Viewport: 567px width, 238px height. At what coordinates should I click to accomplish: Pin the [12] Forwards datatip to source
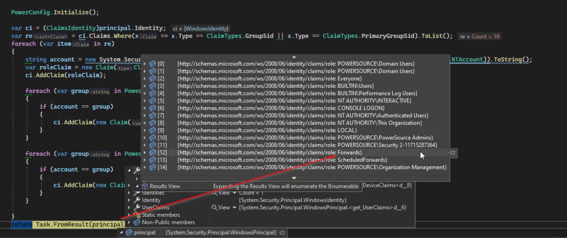pyautogui.click(x=452, y=153)
